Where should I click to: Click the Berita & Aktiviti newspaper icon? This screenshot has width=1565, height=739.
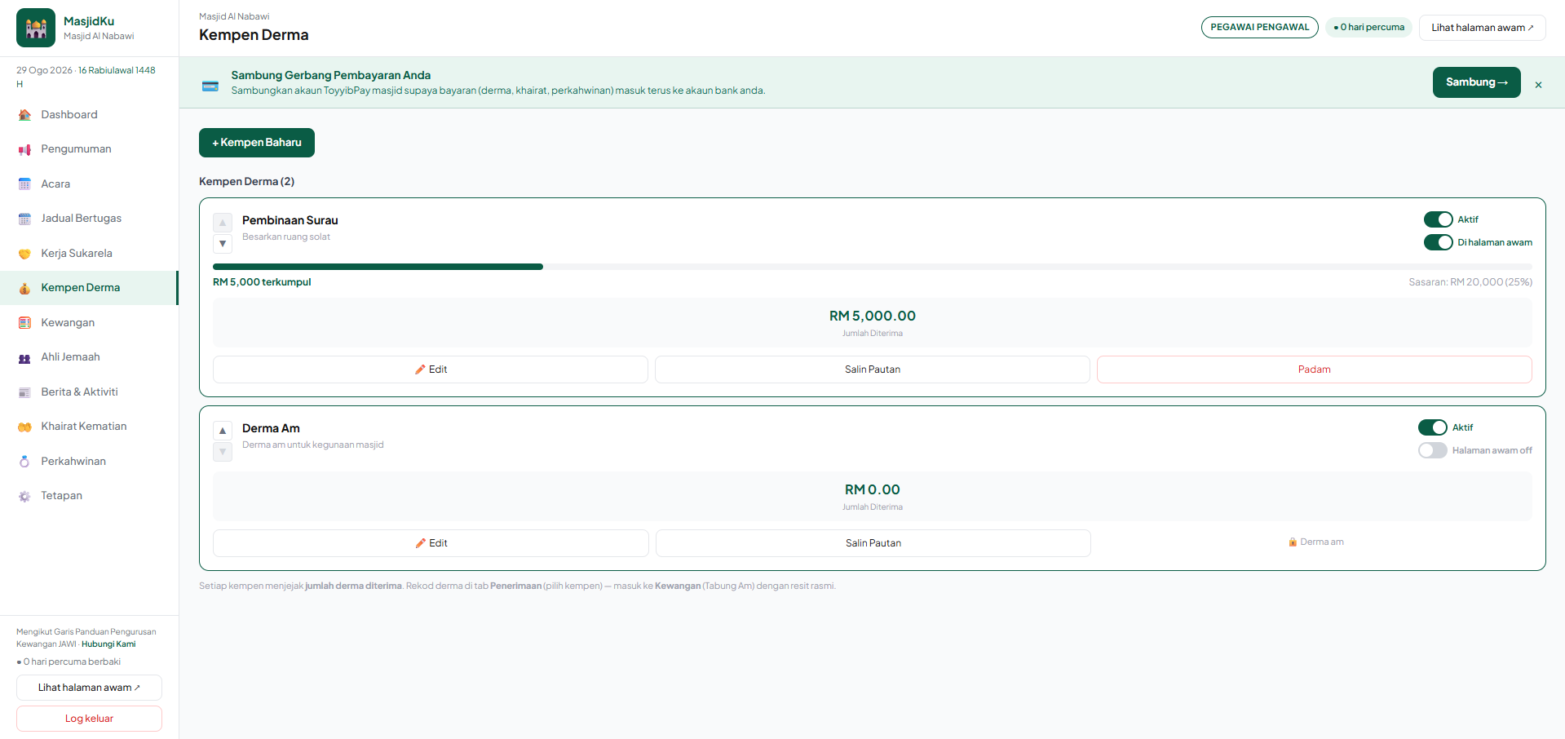point(24,392)
